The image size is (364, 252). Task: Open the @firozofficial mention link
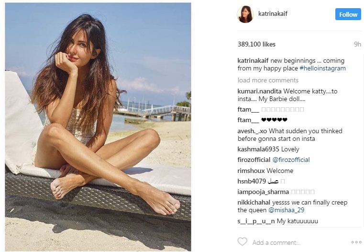tap(291, 160)
